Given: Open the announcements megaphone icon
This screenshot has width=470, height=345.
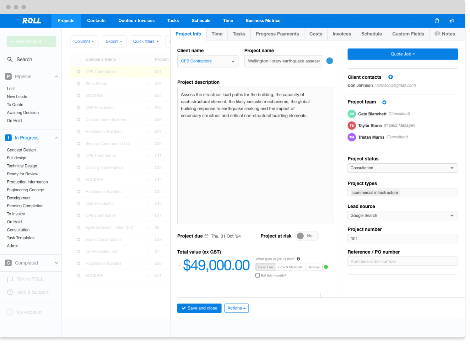Looking at the screenshot, I should [x=452, y=21].
